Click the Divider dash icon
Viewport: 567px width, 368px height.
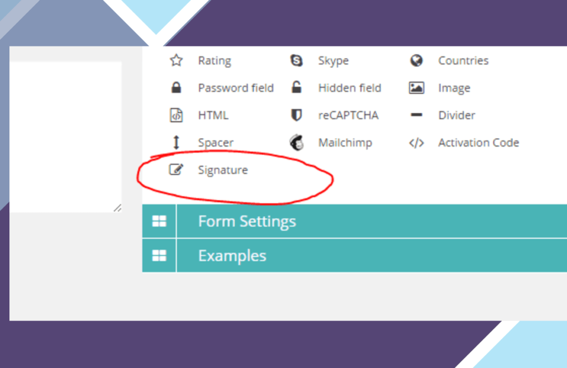(416, 115)
